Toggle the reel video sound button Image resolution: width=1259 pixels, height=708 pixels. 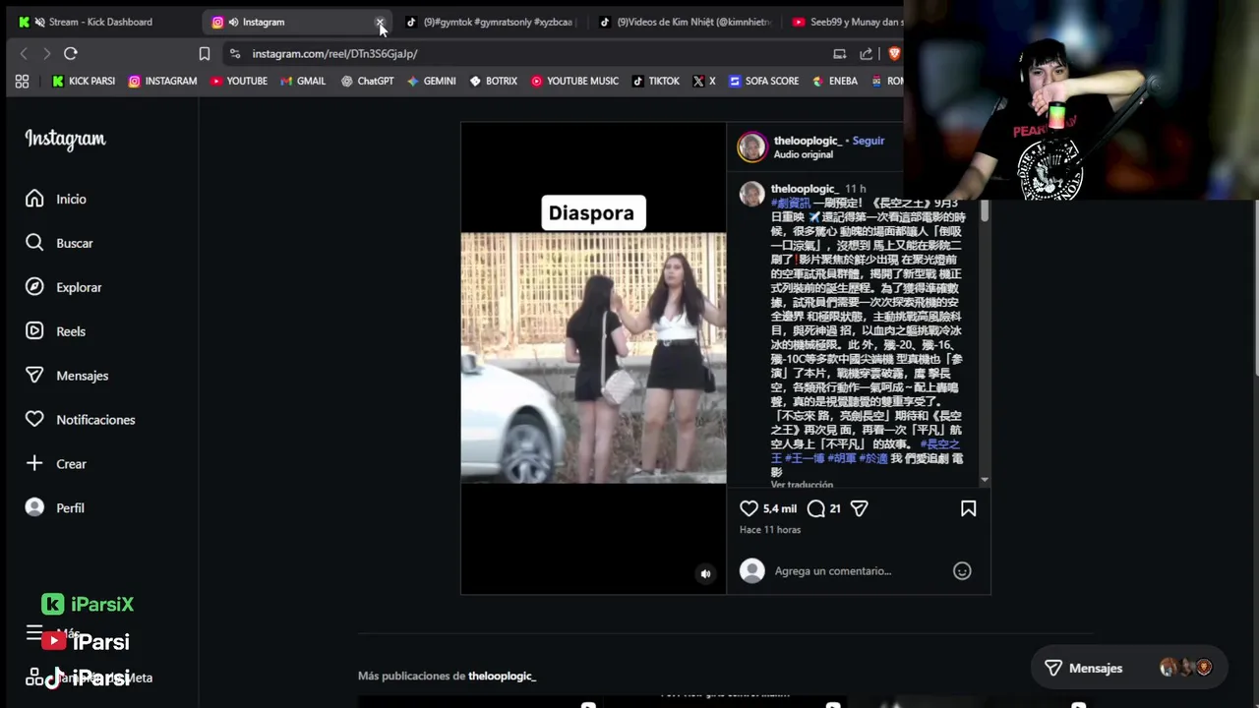click(x=705, y=574)
